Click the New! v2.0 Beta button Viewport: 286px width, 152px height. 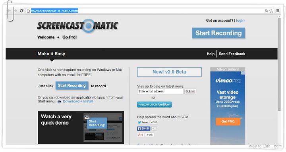tap(169, 72)
